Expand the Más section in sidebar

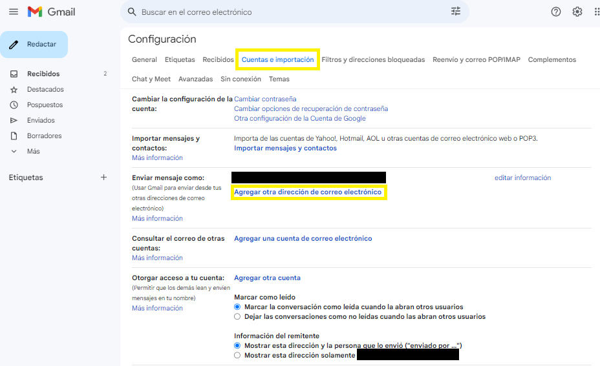pyautogui.click(x=33, y=151)
